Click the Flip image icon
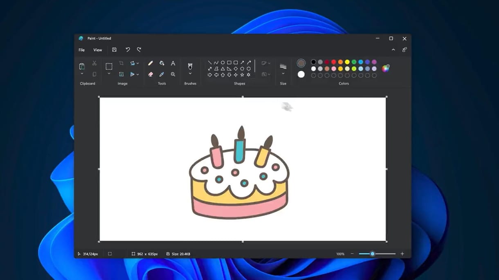Image resolution: width=499 pixels, height=280 pixels. [x=133, y=74]
